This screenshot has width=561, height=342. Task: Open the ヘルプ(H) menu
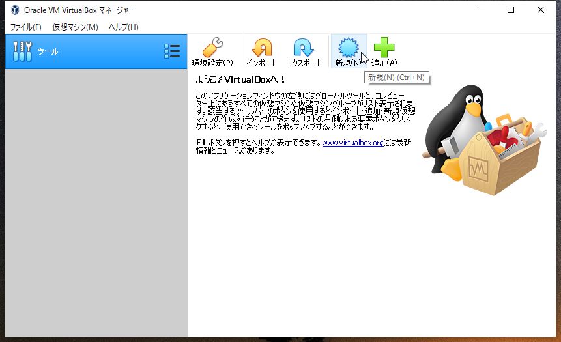[x=123, y=27]
